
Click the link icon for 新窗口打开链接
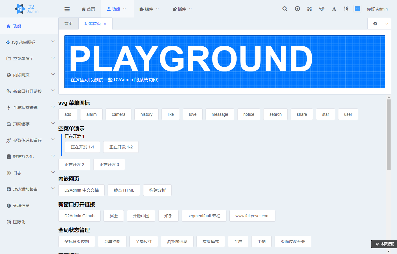(x=9, y=91)
